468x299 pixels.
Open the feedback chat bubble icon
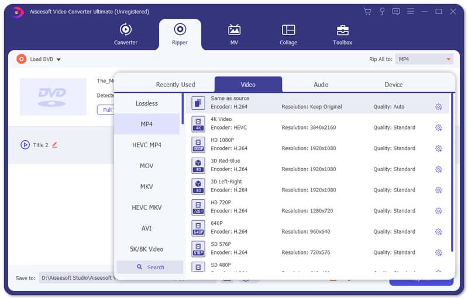396,11
